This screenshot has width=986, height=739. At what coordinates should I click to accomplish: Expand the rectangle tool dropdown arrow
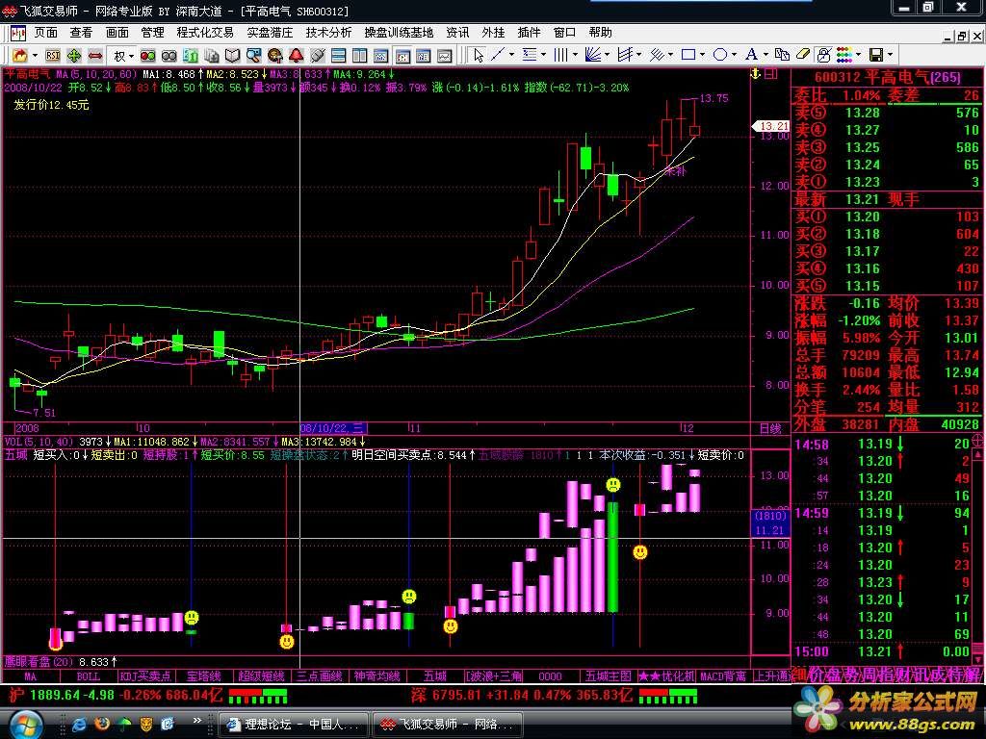pos(702,55)
